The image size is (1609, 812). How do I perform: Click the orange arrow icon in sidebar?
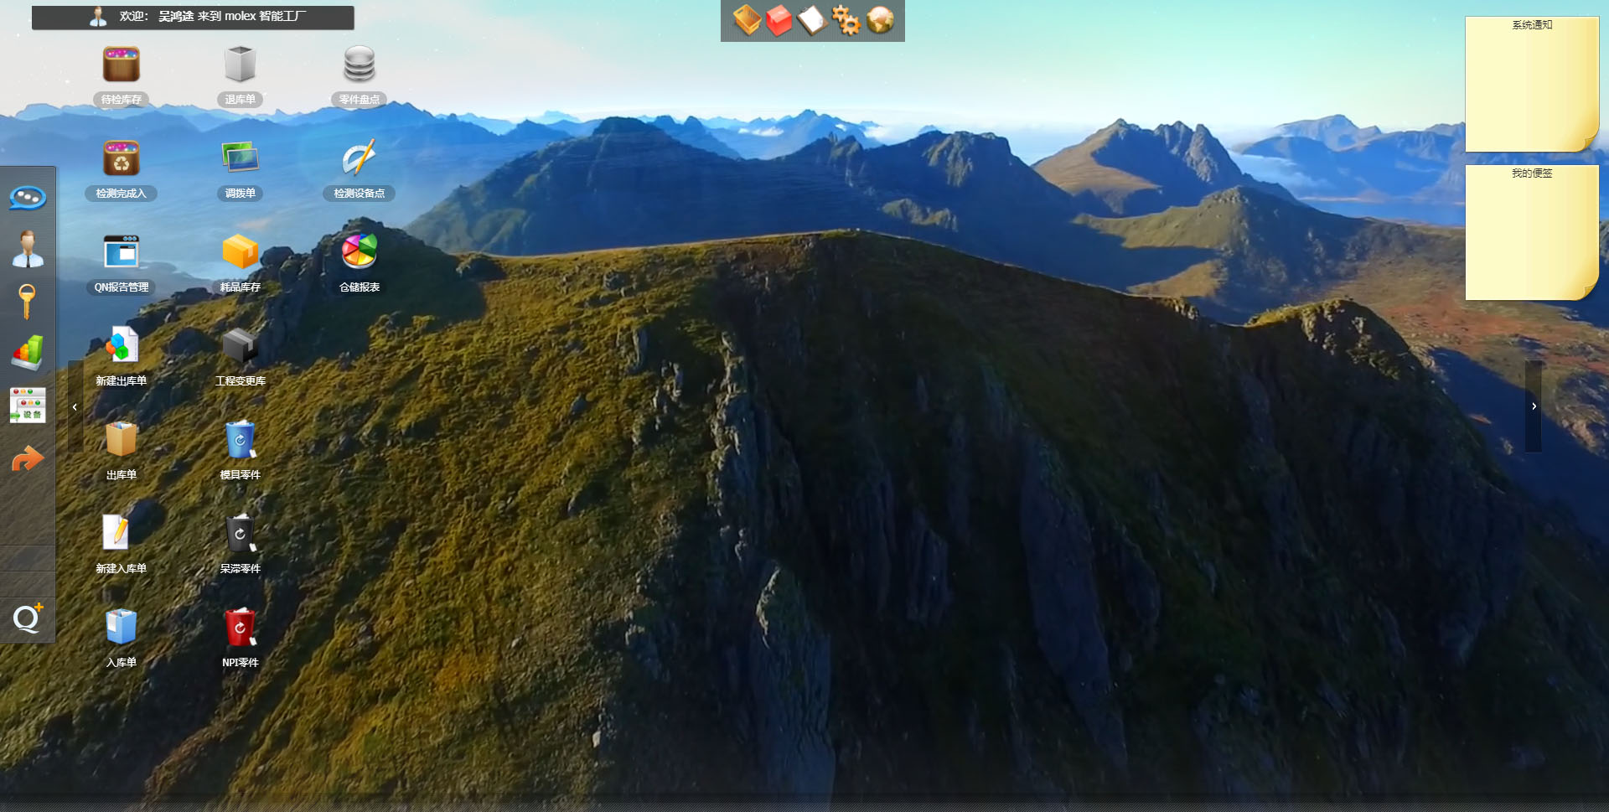pos(28,458)
